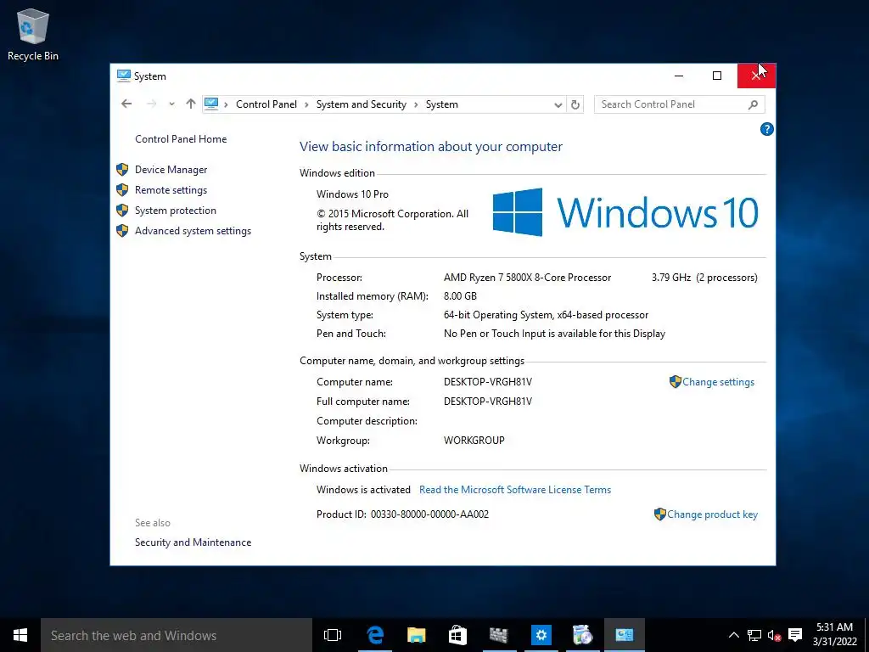Click the forward navigation arrow
Screen dimensions: 869x652
click(x=151, y=104)
